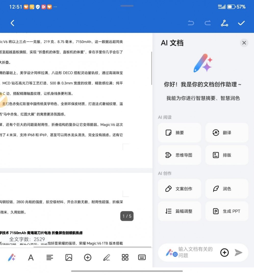254x275 pixels.
Task: Select the handwriting pen tool
Action: 106,257
